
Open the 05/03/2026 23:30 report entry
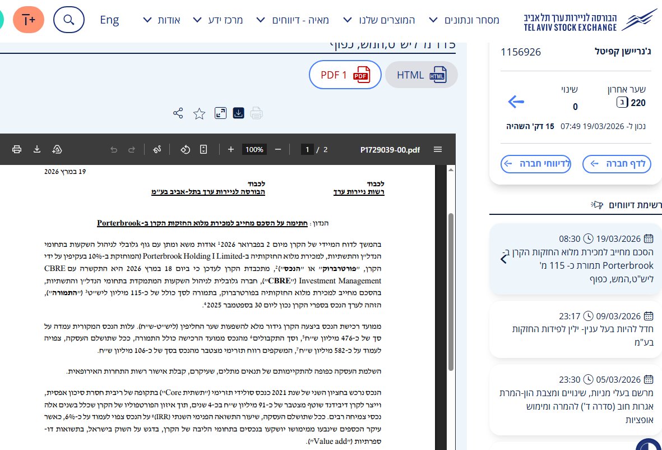click(576, 400)
